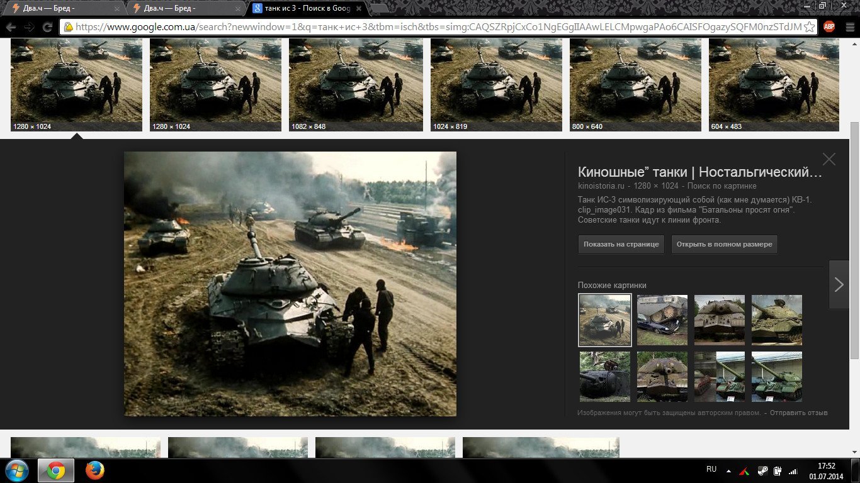Switch RU input language indicator

point(711,470)
